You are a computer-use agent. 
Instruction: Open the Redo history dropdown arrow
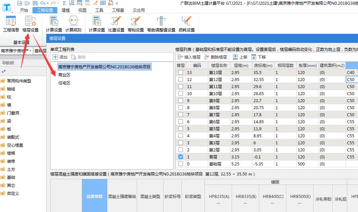pyautogui.click(x=58, y=3)
